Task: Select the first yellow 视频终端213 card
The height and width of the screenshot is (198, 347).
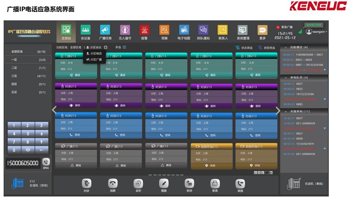Action: click(211, 156)
